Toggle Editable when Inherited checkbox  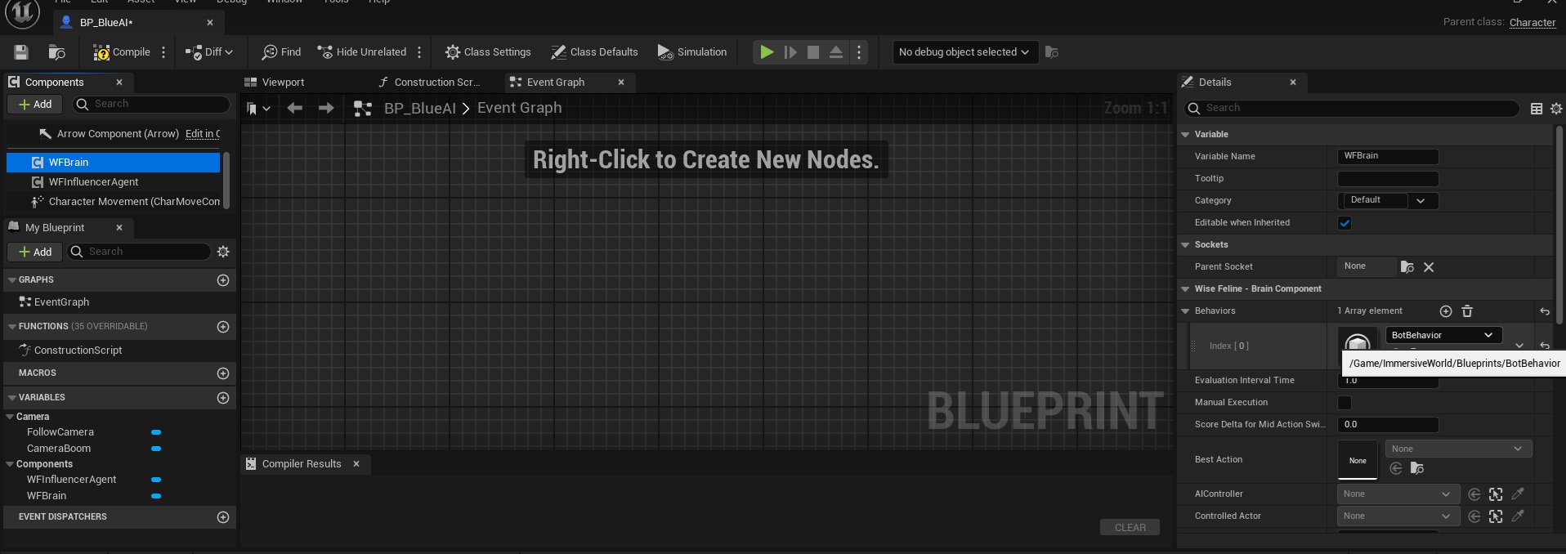1345,223
